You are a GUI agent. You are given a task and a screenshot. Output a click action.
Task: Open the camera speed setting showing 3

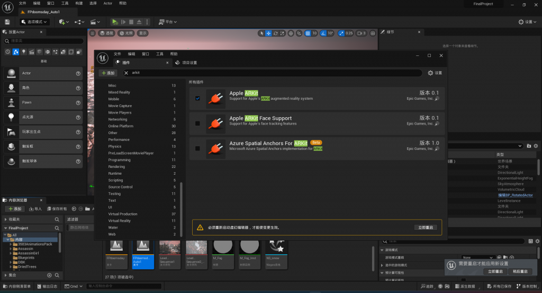tap(361, 33)
